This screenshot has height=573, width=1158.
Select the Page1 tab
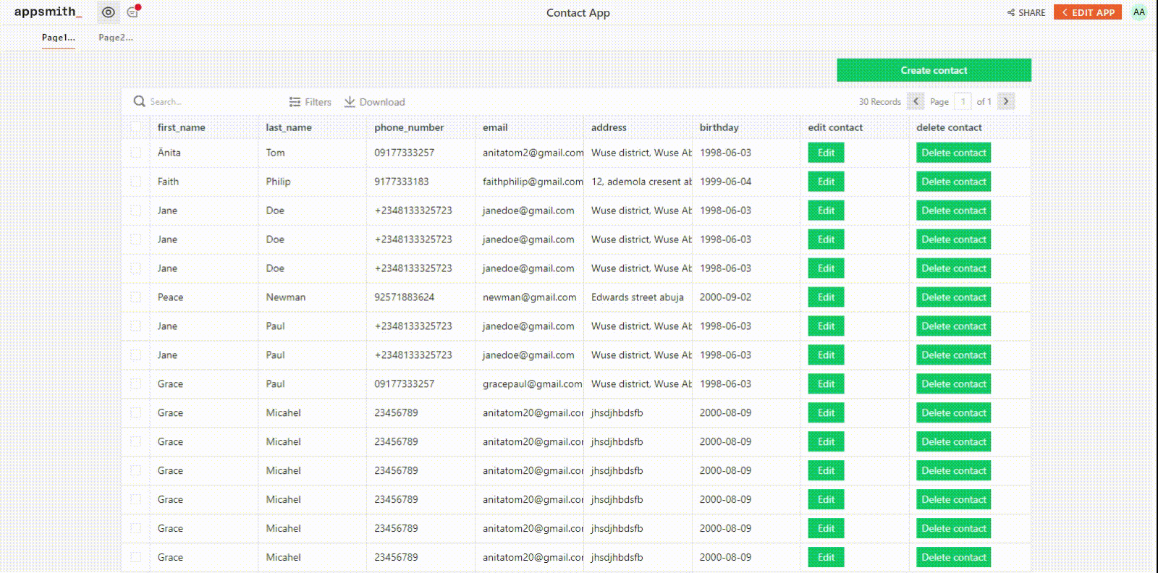58,38
